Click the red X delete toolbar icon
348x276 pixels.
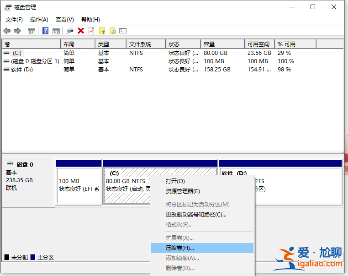pyautogui.click(x=81, y=31)
